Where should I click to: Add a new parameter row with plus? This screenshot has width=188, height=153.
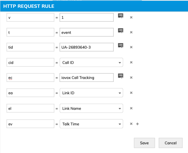coord(138,124)
